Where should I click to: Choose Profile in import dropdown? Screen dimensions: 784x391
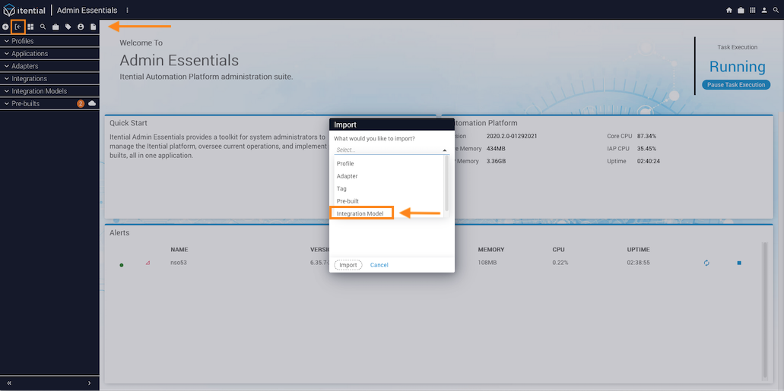[x=389, y=163]
